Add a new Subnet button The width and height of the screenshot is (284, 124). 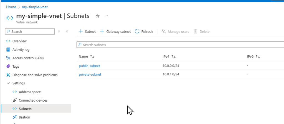(x=87, y=31)
